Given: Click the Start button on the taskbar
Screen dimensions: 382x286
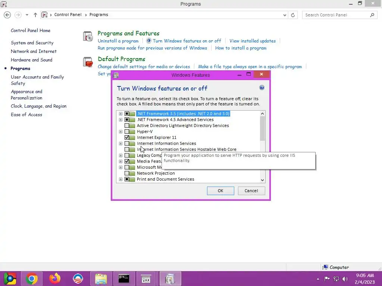Looking at the screenshot, I should coord(10,279).
